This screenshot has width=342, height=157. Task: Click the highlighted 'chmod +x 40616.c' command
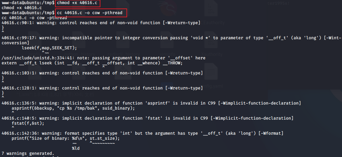click(78, 4)
